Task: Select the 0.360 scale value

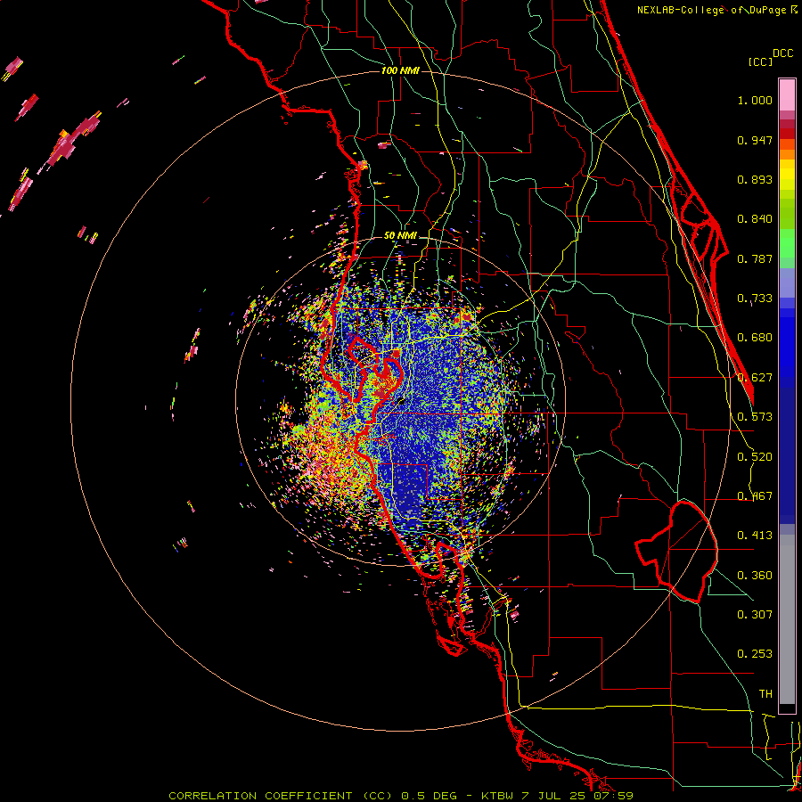Action: [755, 576]
